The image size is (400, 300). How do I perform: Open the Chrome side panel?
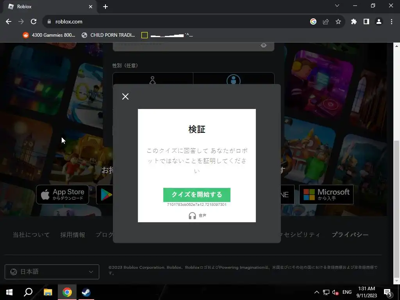point(366,22)
